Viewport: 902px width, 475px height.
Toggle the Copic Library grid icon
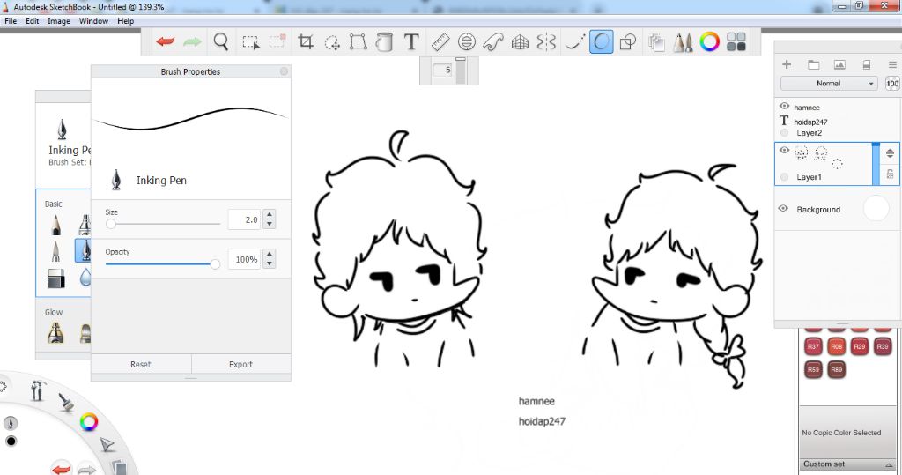point(736,41)
